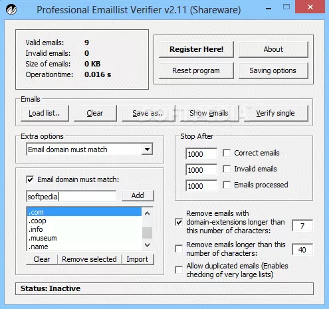This screenshot has width=329, height=309.
Task: Click the Valid emails count 9
Action: 86,43
